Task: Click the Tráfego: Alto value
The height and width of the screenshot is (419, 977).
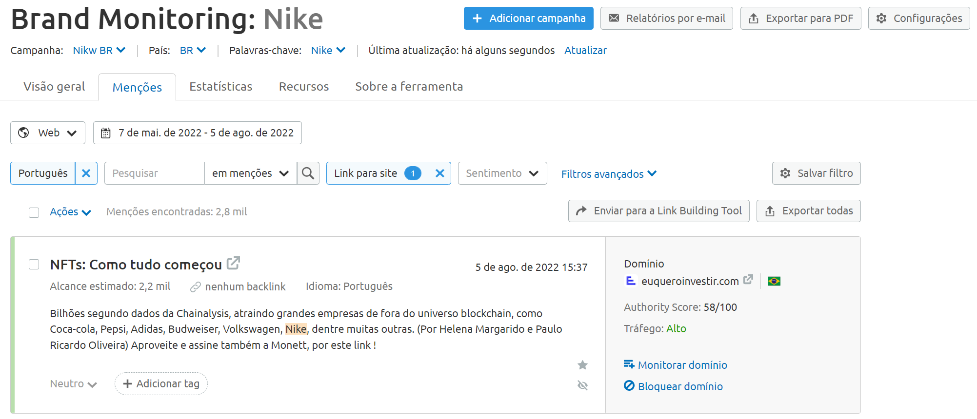Action: tap(676, 329)
